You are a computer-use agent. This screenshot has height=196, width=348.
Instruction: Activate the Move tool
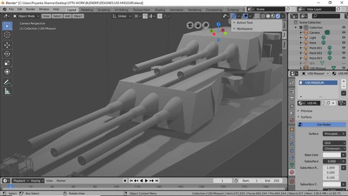click(x=7, y=45)
